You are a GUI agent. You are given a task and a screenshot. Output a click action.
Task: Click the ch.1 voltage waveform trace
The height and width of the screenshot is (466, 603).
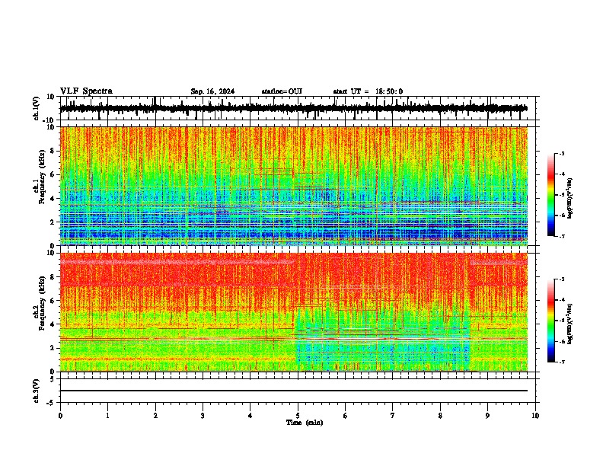pyautogui.click(x=293, y=108)
